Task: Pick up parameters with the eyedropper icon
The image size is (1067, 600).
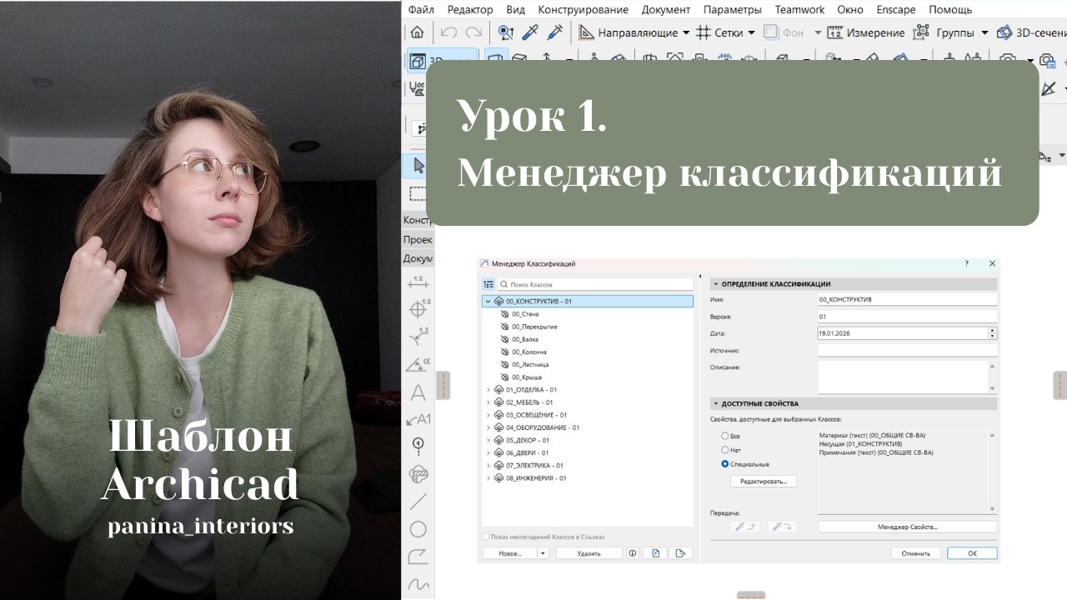Action: (530, 32)
